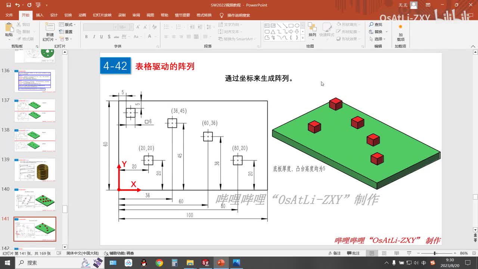Select slide thumbnail 139
The height and width of the screenshot is (269, 478).
(x=35, y=170)
